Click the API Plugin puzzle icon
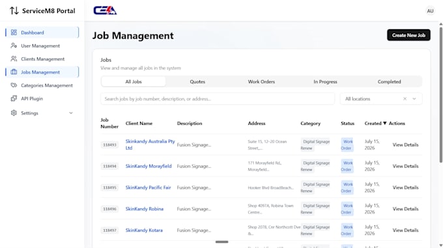Image resolution: width=443 pixels, height=248 pixels. pos(14,98)
